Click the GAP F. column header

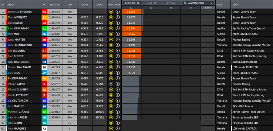click(x=100, y=5)
